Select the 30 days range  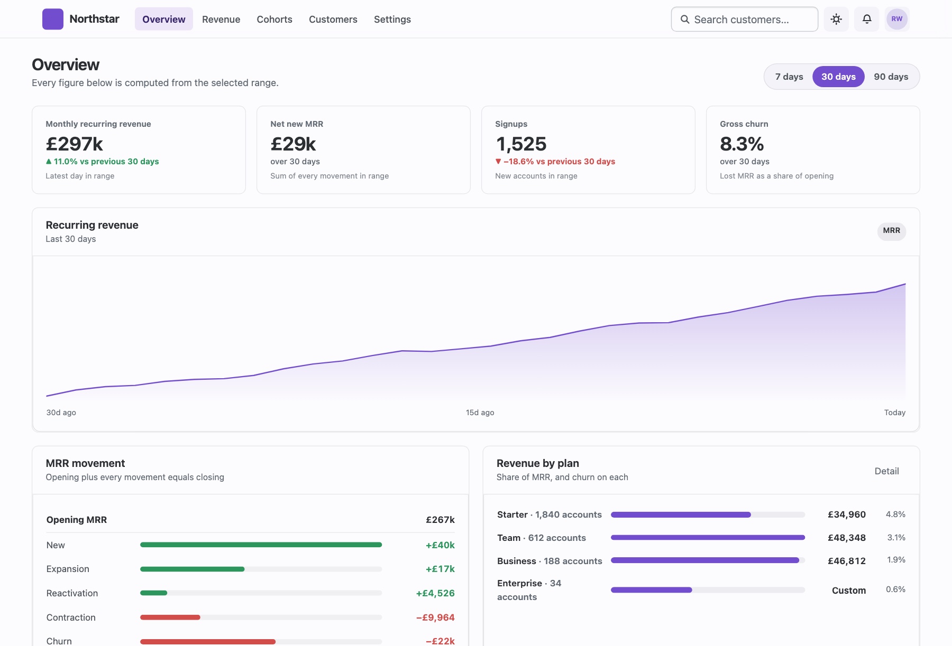(838, 77)
